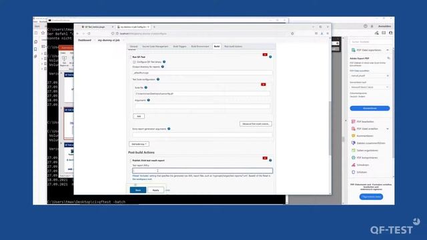The height and width of the screenshot is (240, 427).
Task: Open the Acrobat help question icon
Action: pyautogui.click(x=365, y=27)
